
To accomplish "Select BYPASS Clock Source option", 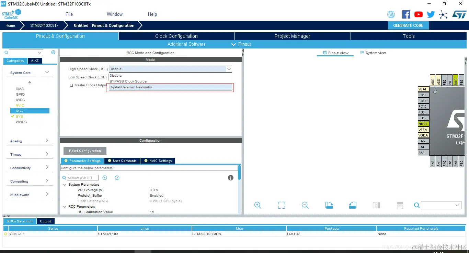I will tap(170, 81).
